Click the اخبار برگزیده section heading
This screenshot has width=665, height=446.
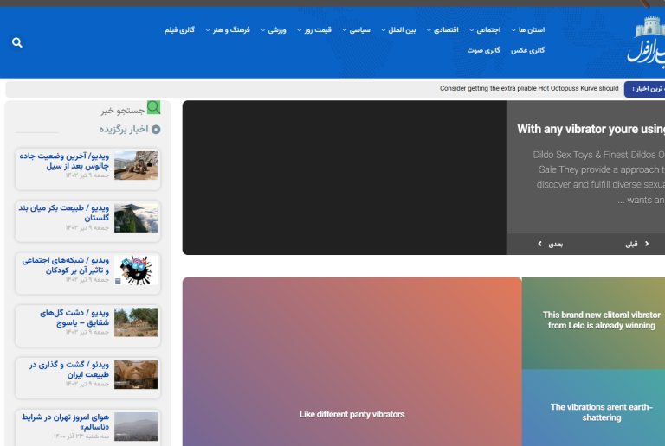pos(124,129)
